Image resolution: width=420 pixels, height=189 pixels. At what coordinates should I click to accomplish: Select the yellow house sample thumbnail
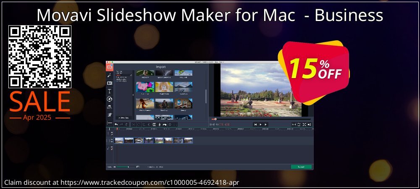click(164, 87)
